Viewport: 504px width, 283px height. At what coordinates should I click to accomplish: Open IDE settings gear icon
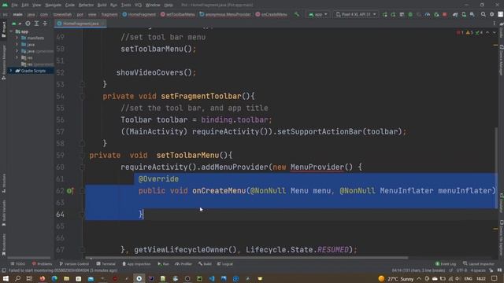click(491, 14)
